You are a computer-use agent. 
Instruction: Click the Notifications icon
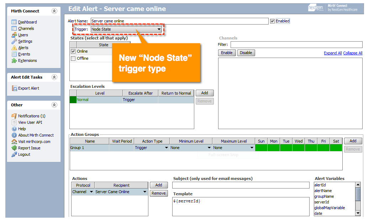pos(14,116)
